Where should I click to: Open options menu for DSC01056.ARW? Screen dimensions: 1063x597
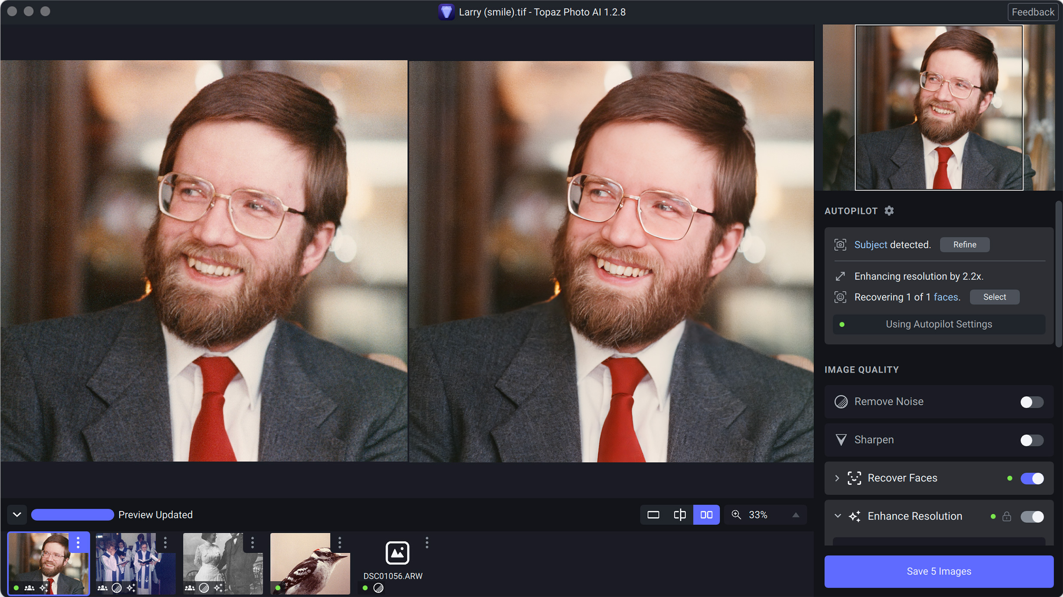pyautogui.click(x=427, y=542)
